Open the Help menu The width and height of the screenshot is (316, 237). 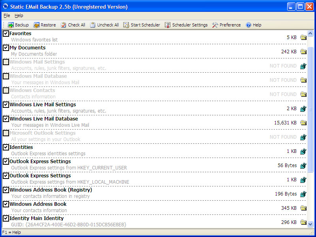click(19, 15)
